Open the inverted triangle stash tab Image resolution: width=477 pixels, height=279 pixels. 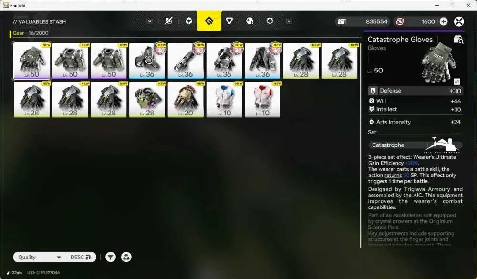click(229, 21)
